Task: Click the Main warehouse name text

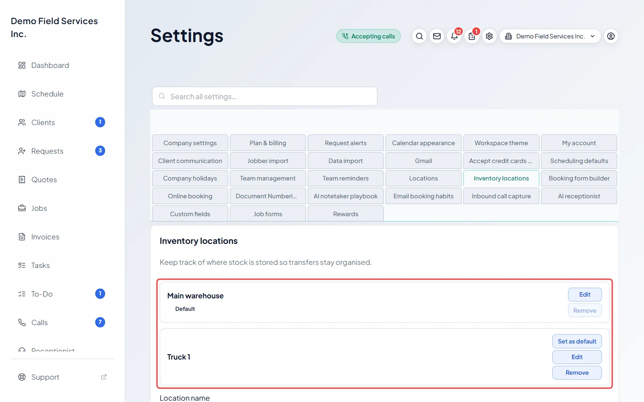Action: pyautogui.click(x=195, y=296)
